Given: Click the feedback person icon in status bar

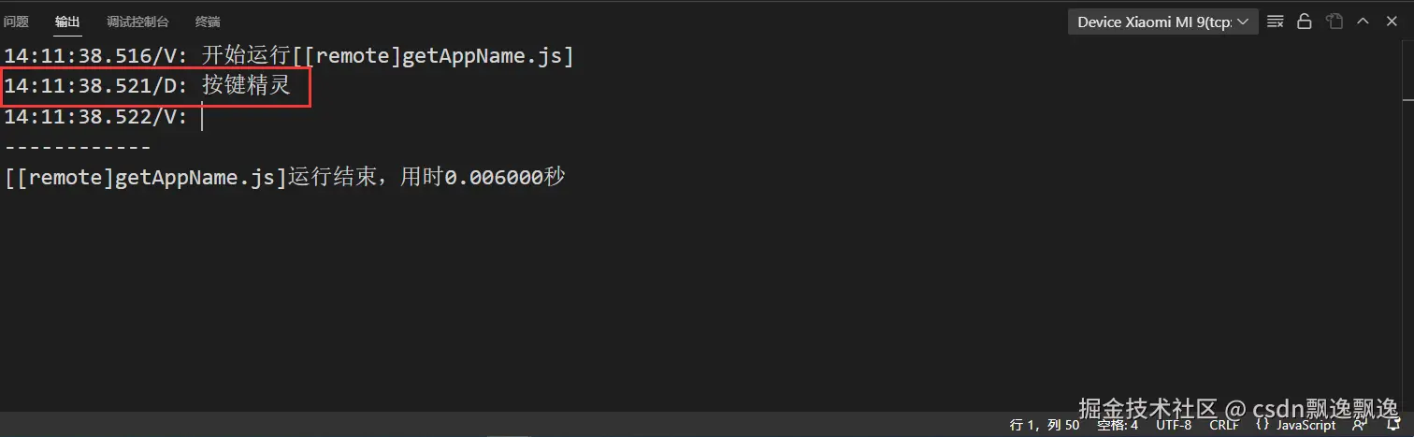Looking at the screenshot, I should [1359, 426].
